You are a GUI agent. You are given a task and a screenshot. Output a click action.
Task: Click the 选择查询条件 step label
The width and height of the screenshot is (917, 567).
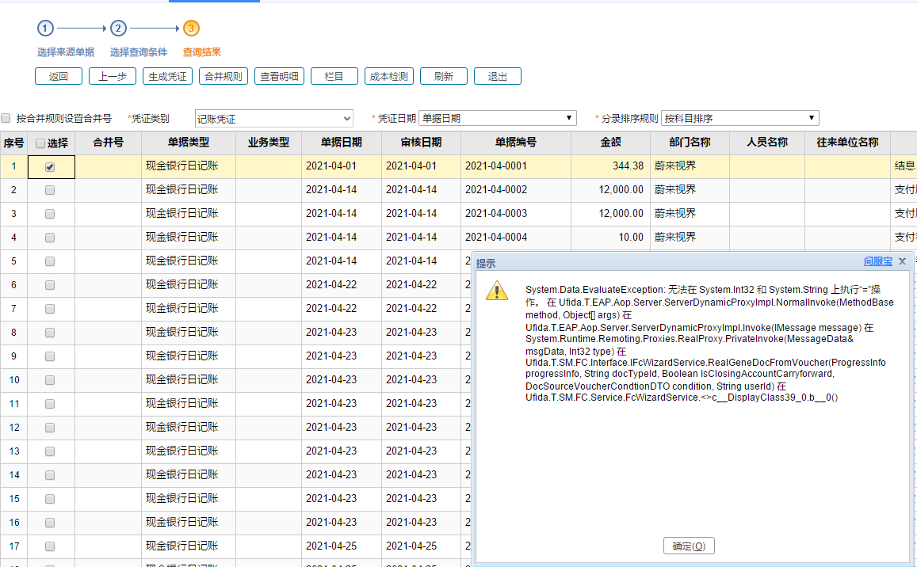pos(139,52)
